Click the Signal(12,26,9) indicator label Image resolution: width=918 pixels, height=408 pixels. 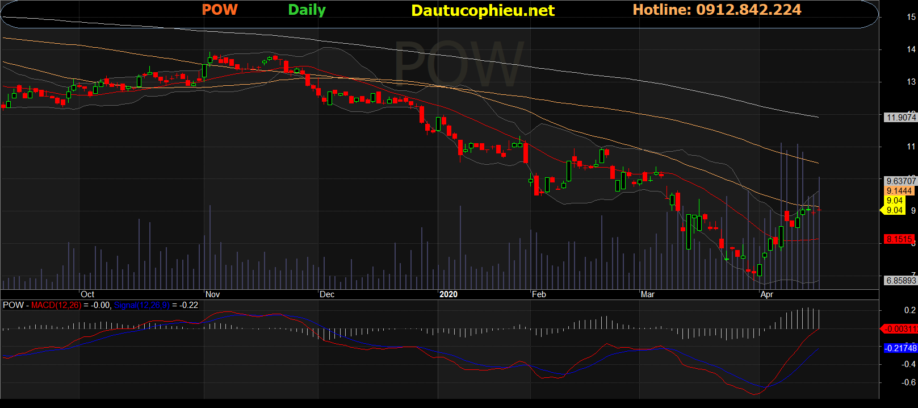[141, 305]
